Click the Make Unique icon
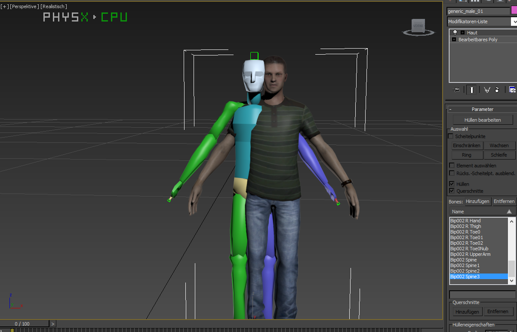The image size is (517, 332). [x=487, y=89]
